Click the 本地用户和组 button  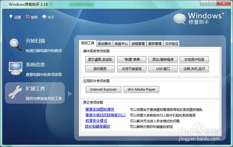pos(194,59)
